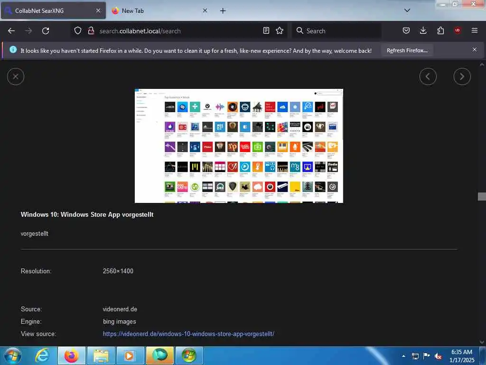Open tracking protection shield info

point(78,31)
